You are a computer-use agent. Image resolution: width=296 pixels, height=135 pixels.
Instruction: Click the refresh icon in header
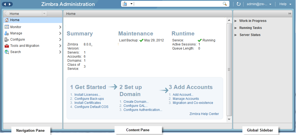coord(238,4)
